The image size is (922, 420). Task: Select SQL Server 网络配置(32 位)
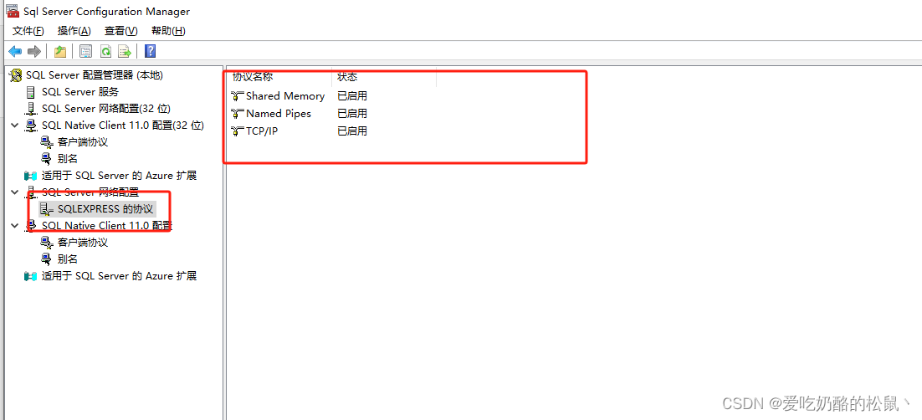point(106,108)
